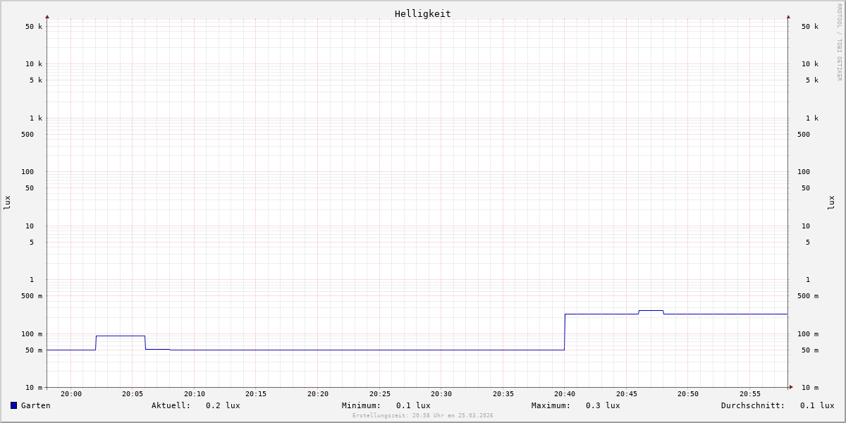
Task: Click the Garten legend label
Action: pos(36,405)
